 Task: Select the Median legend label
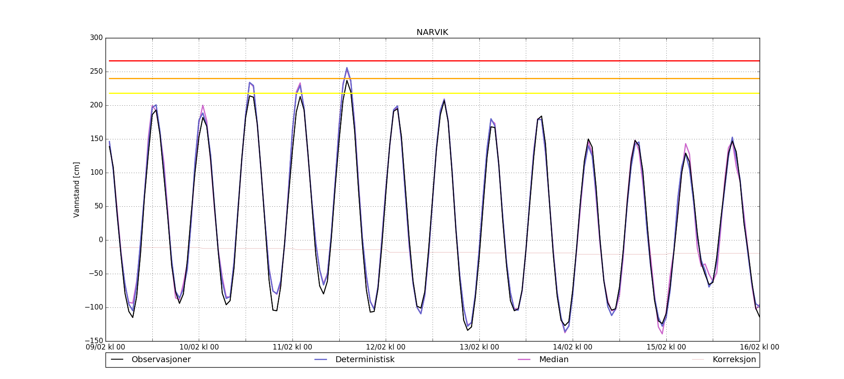(554, 360)
